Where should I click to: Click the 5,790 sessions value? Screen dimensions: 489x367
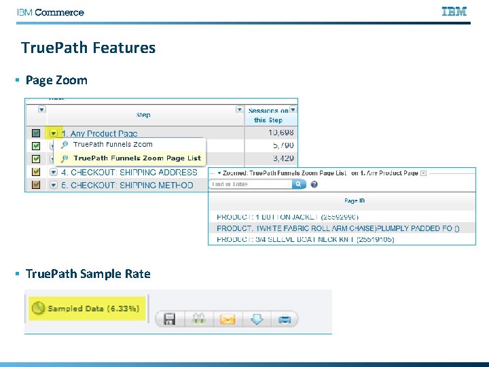(x=283, y=145)
